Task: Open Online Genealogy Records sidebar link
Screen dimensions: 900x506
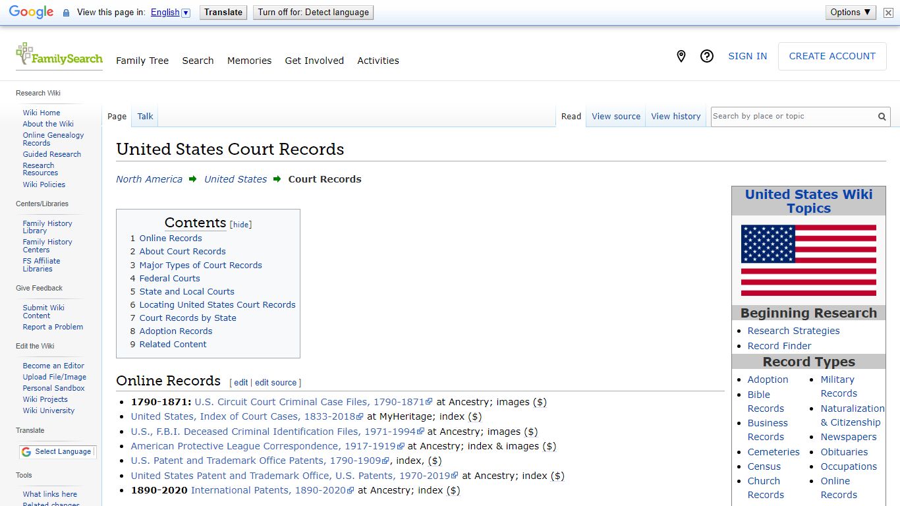Action: [x=53, y=139]
